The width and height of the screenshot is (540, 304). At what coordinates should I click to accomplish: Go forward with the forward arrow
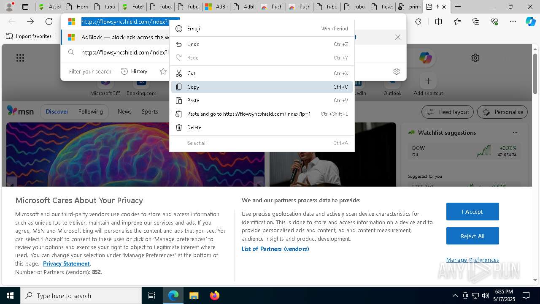tap(30, 22)
